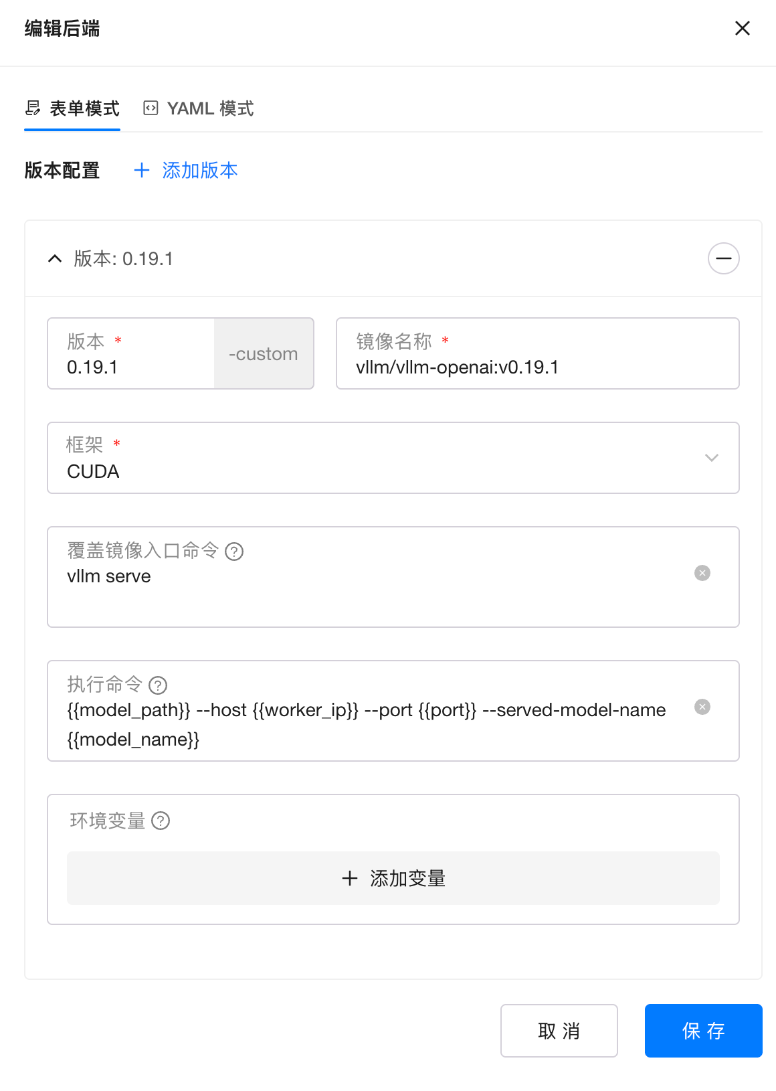This screenshot has height=1091, width=776.
Task: Show help for 覆盖镜像入口命令
Action: (234, 552)
